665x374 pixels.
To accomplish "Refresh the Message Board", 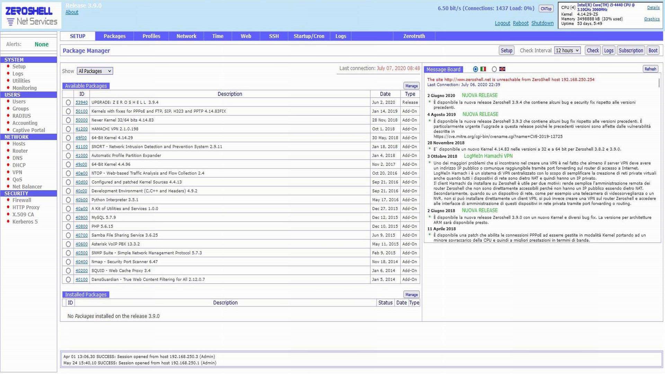I will tap(650, 69).
